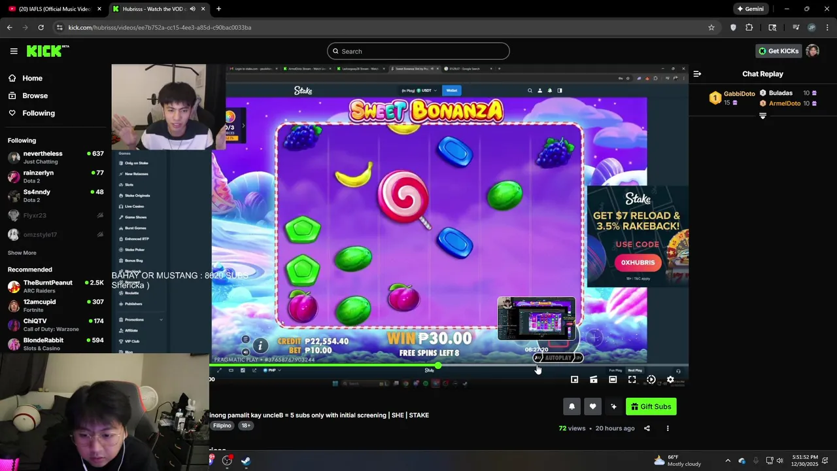The height and width of the screenshot is (471, 837).
Task: Click the video preview thumbnail popup
Action: click(x=536, y=319)
